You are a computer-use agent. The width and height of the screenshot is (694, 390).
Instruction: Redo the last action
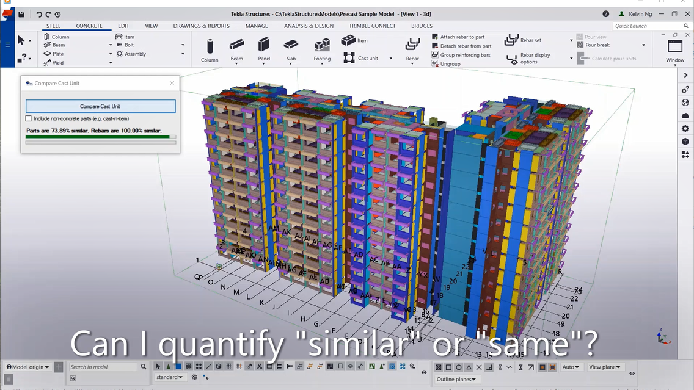point(48,14)
